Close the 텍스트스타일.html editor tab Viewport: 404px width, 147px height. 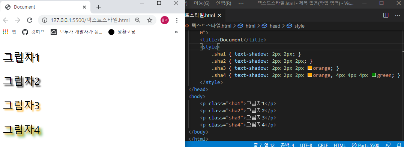219,15
